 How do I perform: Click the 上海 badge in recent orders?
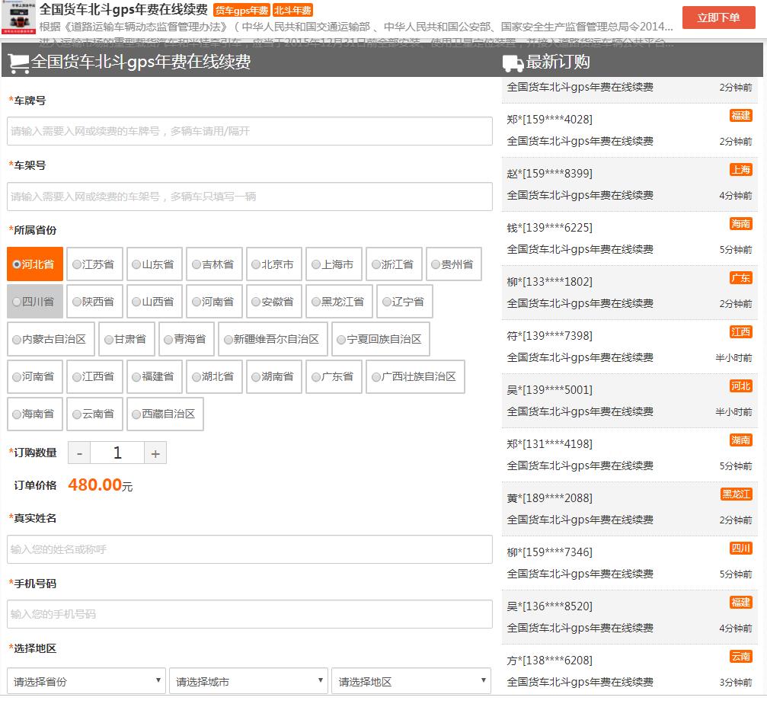[x=740, y=170]
